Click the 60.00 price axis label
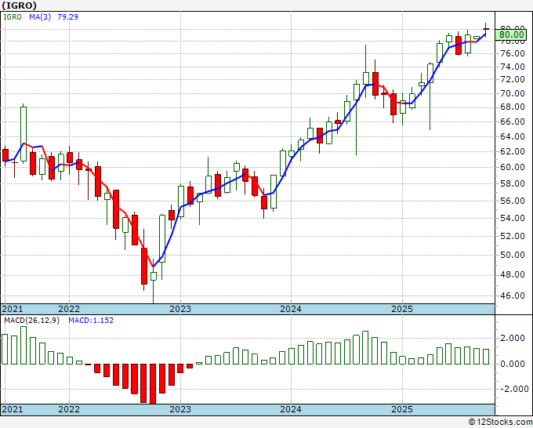The image size is (533, 428). 513,167
